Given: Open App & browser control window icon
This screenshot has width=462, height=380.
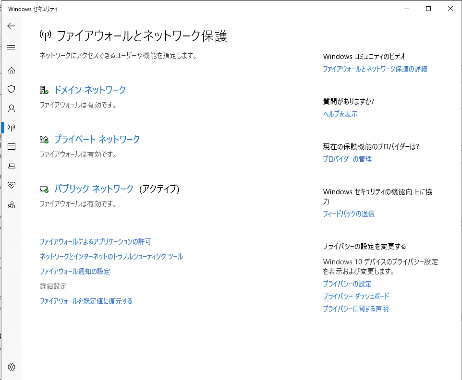Looking at the screenshot, I should (12, 147).
